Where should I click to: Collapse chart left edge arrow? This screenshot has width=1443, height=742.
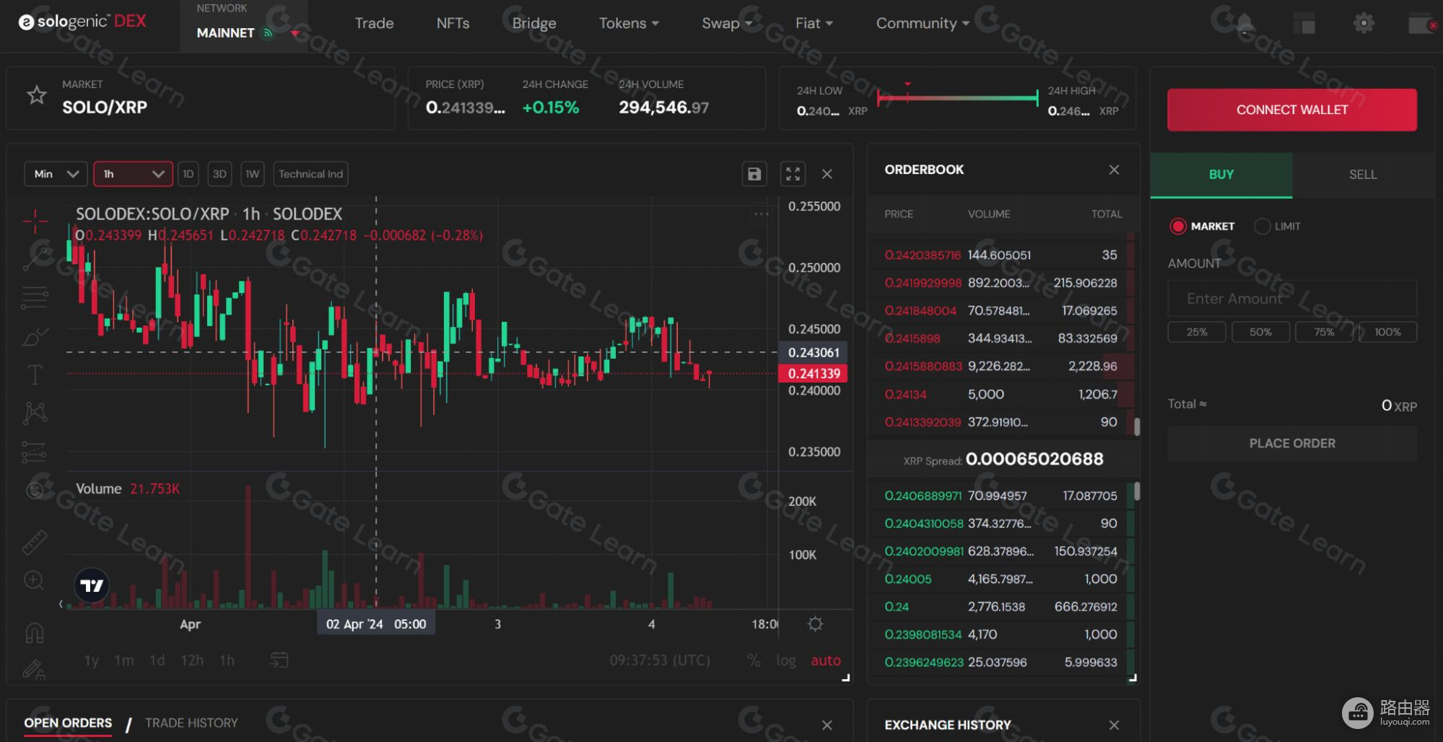click(61, 603)
